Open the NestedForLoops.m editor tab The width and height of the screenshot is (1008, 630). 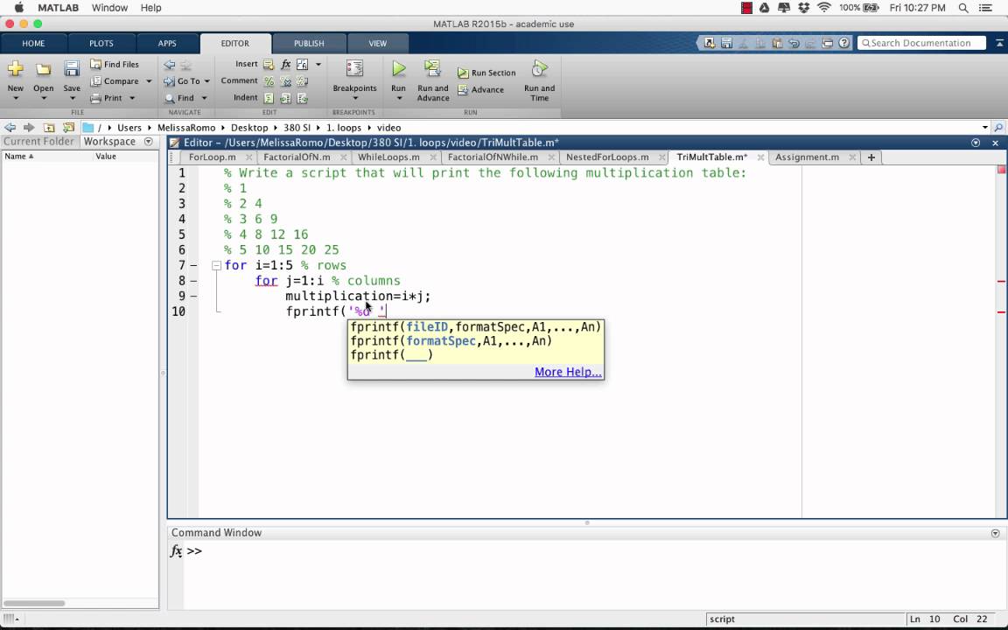[607, 157]
